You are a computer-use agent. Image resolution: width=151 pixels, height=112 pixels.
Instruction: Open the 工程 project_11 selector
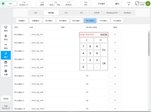pyautogui.click(x=24, y=4)
